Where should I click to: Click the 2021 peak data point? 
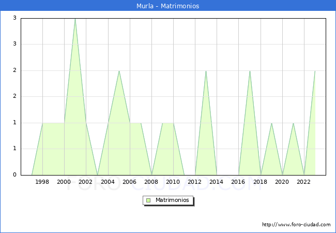293,123
